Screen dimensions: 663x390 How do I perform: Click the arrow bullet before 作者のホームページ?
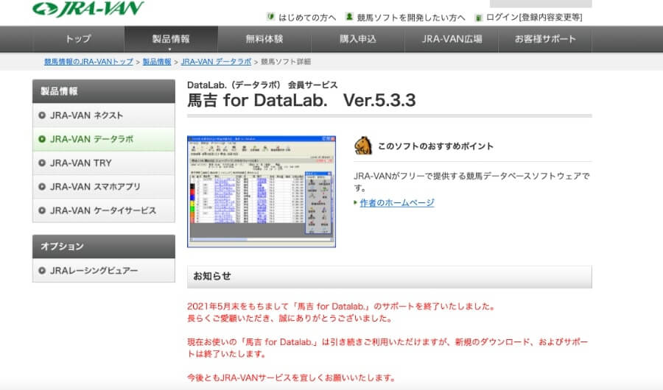356,203
